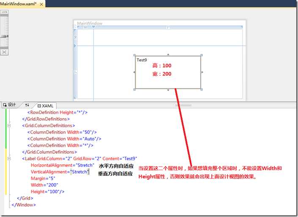This screenshot has height=217, width=298.
Task: Toggle the top margin anchor of the label
Action: point(168,55)
